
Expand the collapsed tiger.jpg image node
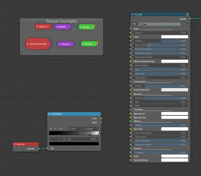pos(80,27)
